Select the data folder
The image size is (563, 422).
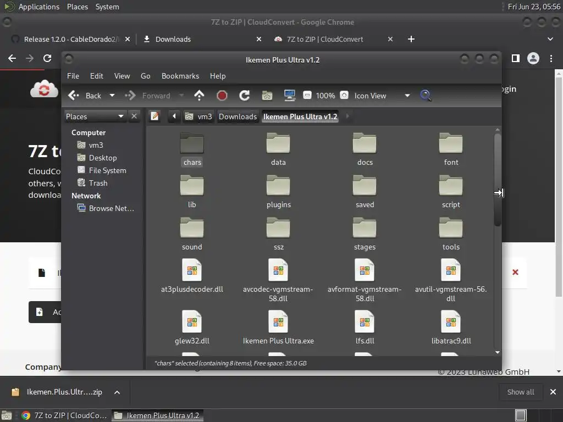pyautogui.click(x=278, y=149)
